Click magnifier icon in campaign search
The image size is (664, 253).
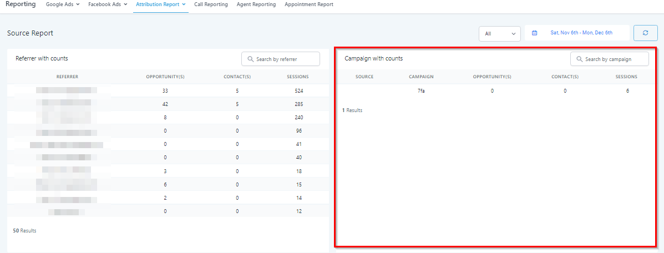580,59
